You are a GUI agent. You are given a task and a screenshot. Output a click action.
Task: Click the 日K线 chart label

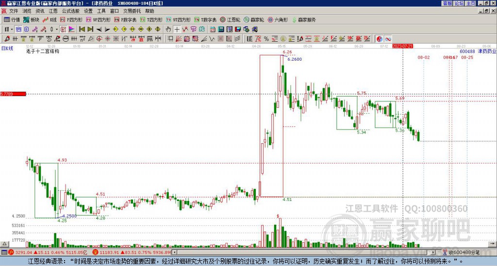click(7, 49)
